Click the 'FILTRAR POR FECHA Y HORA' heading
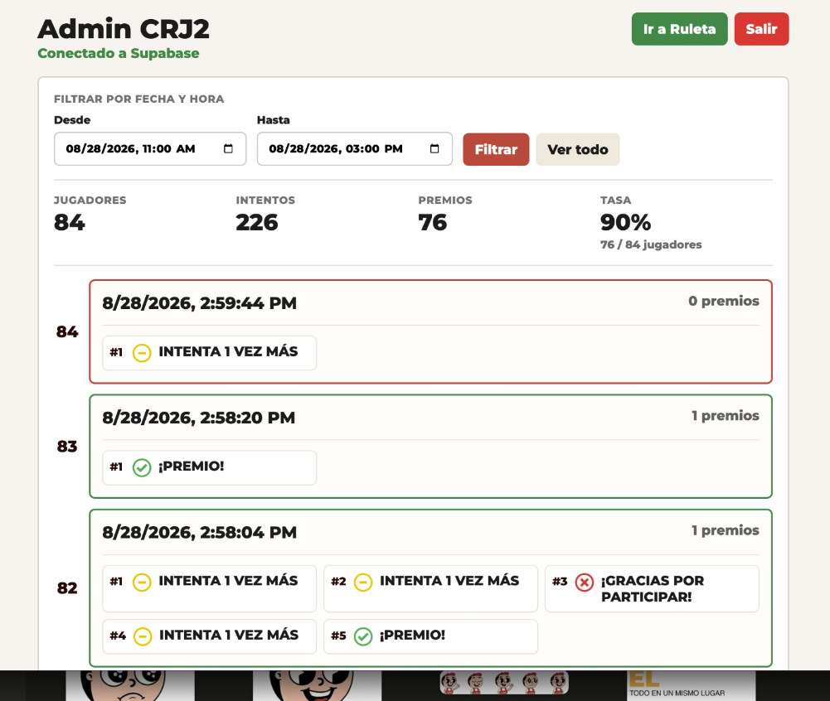 (138, 99)
